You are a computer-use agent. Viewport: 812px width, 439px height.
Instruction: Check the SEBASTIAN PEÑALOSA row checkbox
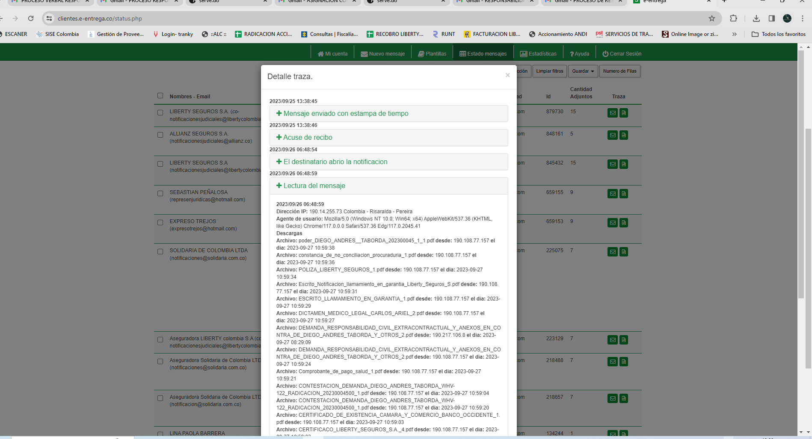click(160, 194)
